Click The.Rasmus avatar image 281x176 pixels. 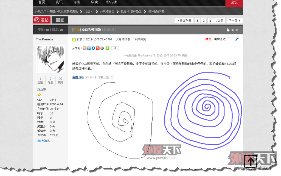50,59
